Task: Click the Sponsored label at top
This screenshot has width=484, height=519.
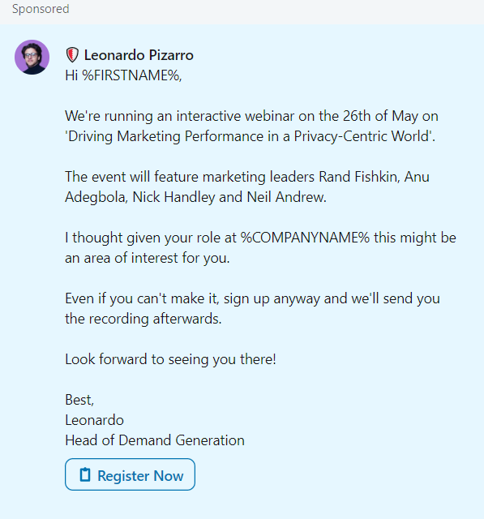Action: 41,9
